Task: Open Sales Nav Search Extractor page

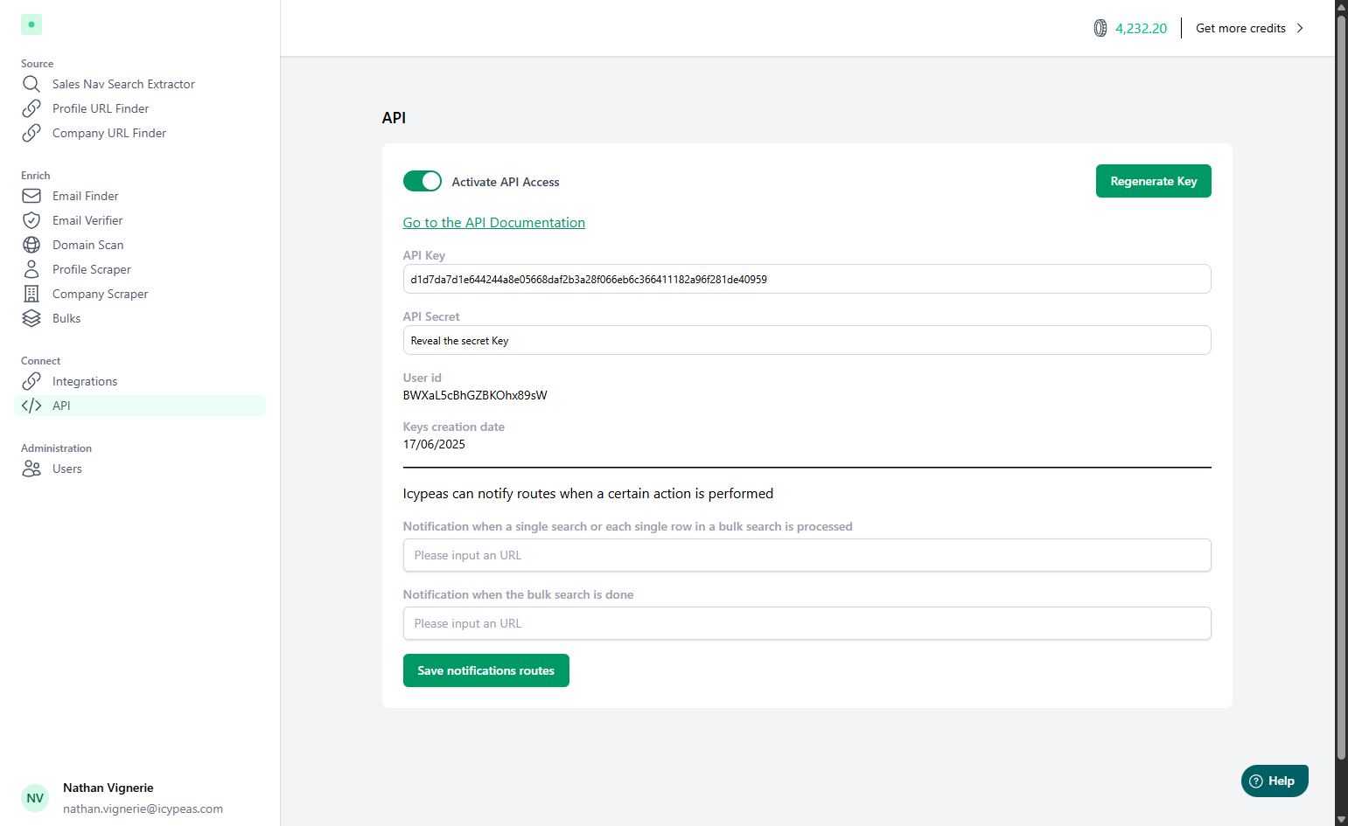Action: (140, 84)
